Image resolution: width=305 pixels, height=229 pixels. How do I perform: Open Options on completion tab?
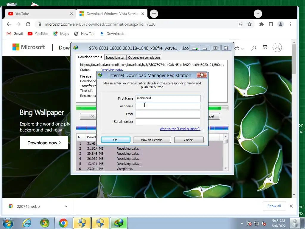[144, 58]
